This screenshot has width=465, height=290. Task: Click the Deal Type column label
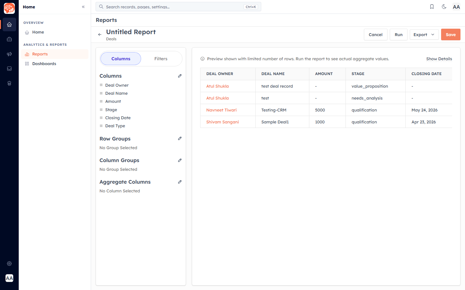tap(115, 126)
